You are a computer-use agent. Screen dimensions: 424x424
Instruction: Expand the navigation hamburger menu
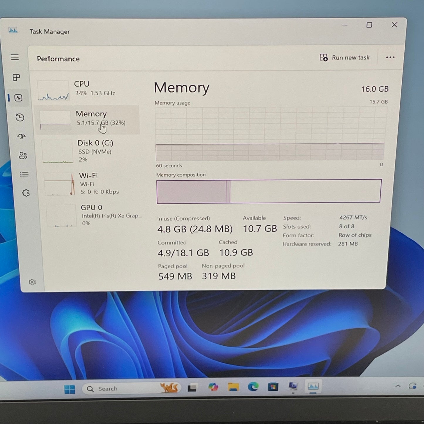point(15,58)
